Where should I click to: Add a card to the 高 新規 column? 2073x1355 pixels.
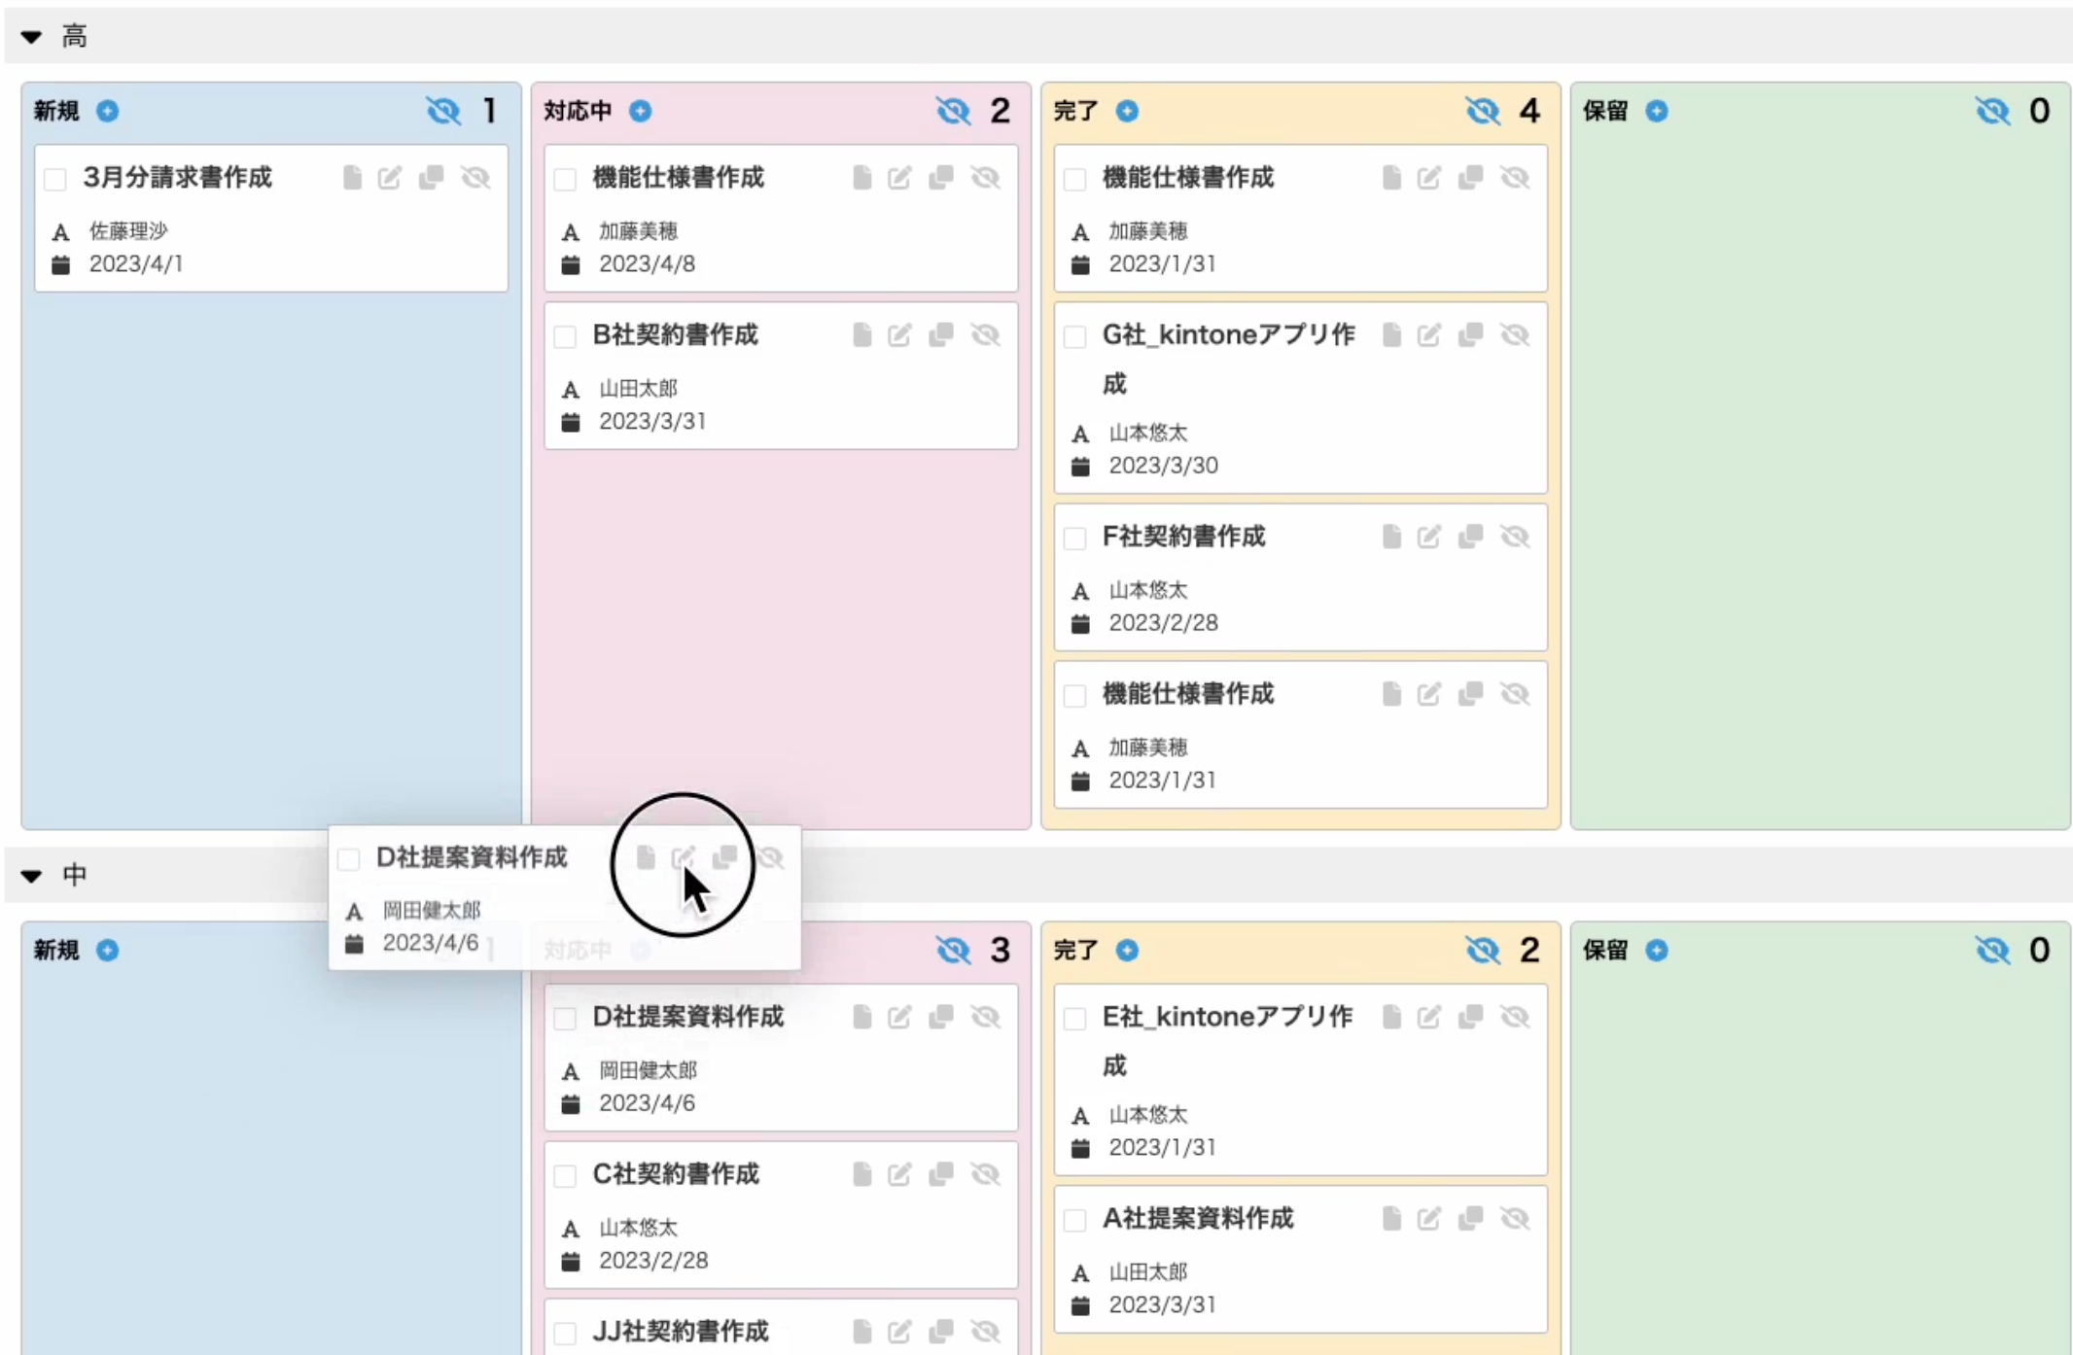pos(108,111)
